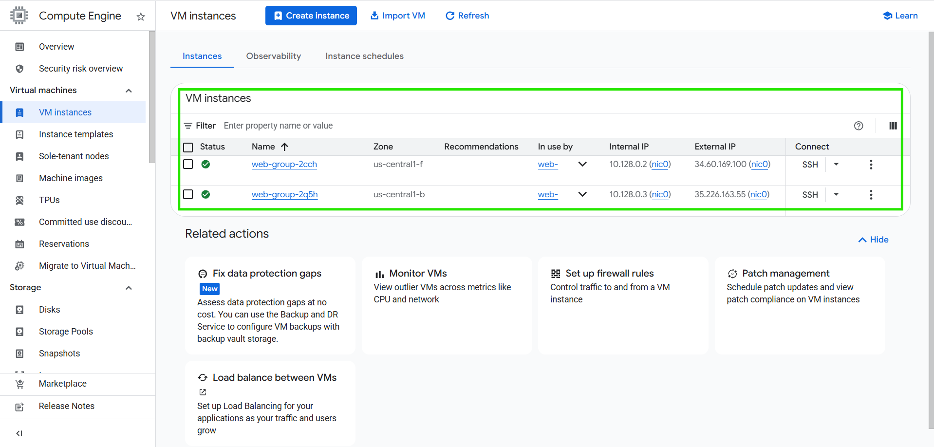Click the Compute Engine chip logo icon
934x447 pixels.
click(x=19, y=16)
